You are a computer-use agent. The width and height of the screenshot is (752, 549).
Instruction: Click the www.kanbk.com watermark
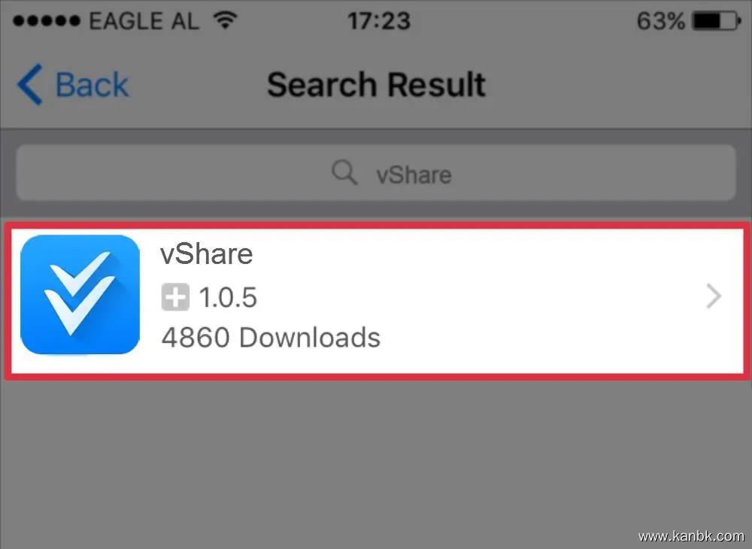coord(692,535)
